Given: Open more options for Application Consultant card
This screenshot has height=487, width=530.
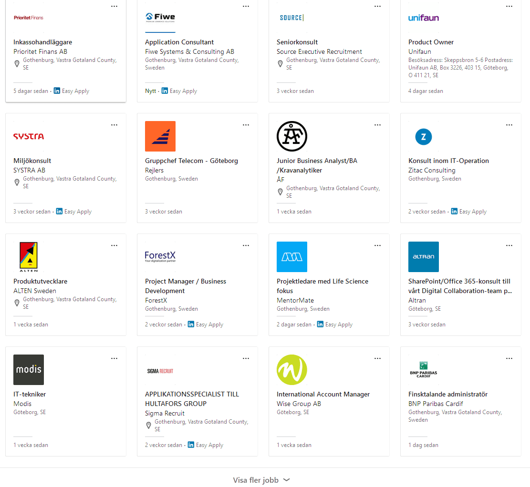Looking at the screenshot, I should tap(246, 6).
